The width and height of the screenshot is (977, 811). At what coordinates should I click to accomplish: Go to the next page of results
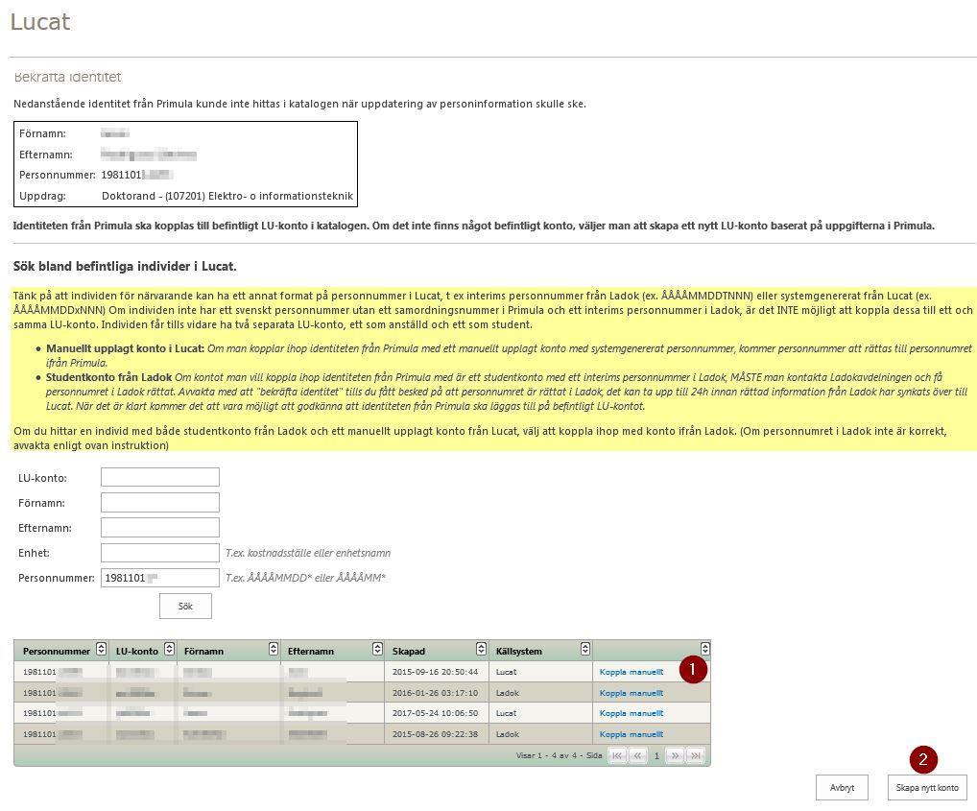tap(675, 755)
